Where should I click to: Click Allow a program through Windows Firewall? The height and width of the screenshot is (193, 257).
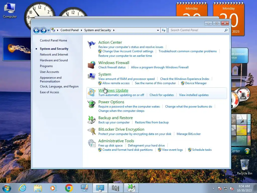(160, 67)
